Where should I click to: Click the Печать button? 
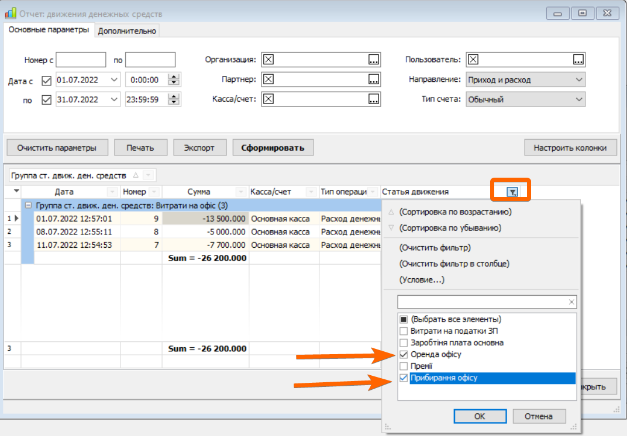[x=140, y=147]
